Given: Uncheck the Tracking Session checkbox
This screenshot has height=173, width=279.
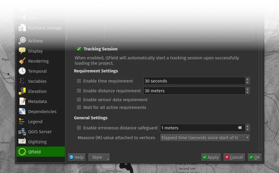Looking at the screenshot, I should point(79,49).
